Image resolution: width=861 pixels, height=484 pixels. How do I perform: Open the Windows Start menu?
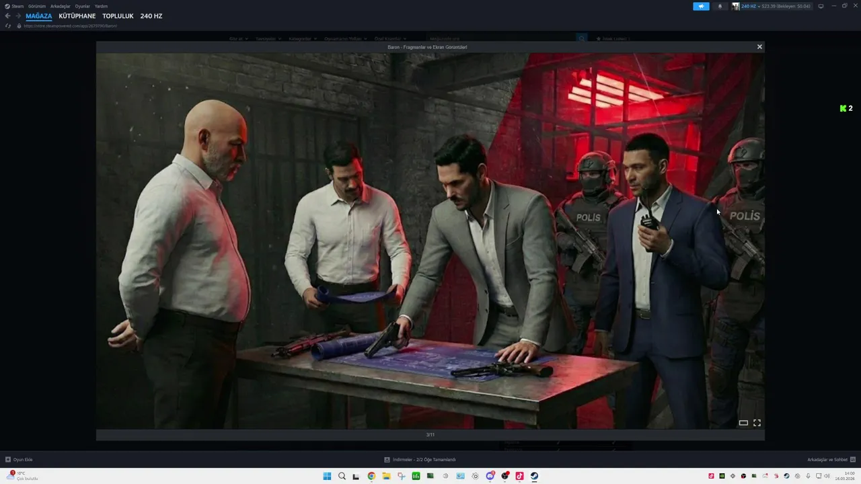[x=327, y=476]
